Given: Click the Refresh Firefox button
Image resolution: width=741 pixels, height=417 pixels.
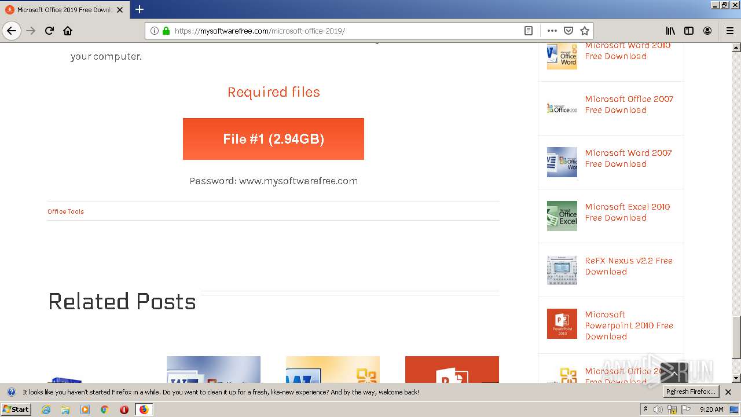Looking at the screenshot, I should (x=691, y=392).
